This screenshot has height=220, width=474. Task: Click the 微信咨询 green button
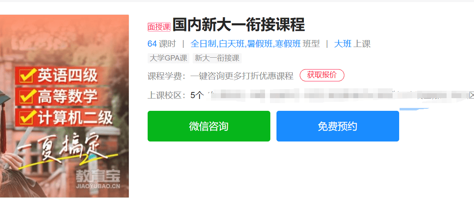click(x=209, y=126)
